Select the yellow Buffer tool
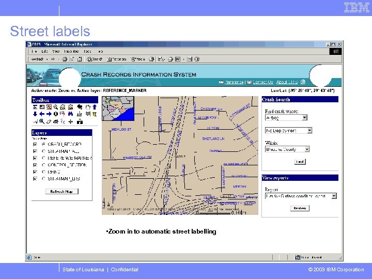372x279 pixels. [x=95, y=114]
